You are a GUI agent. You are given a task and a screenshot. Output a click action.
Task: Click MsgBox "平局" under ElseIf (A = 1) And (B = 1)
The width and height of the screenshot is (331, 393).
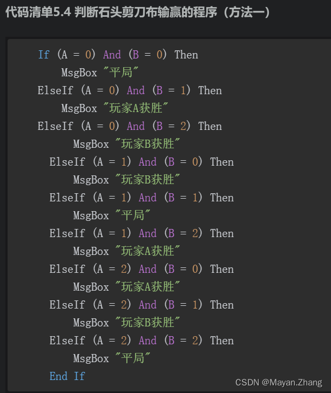point(112,215)
